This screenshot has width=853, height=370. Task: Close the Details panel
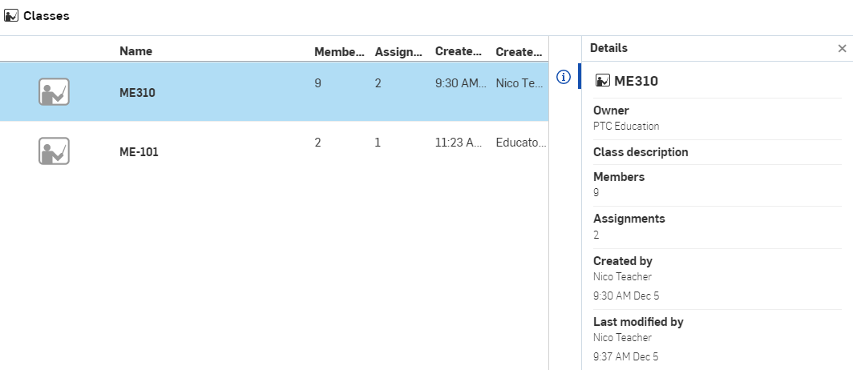coord(842,49)
